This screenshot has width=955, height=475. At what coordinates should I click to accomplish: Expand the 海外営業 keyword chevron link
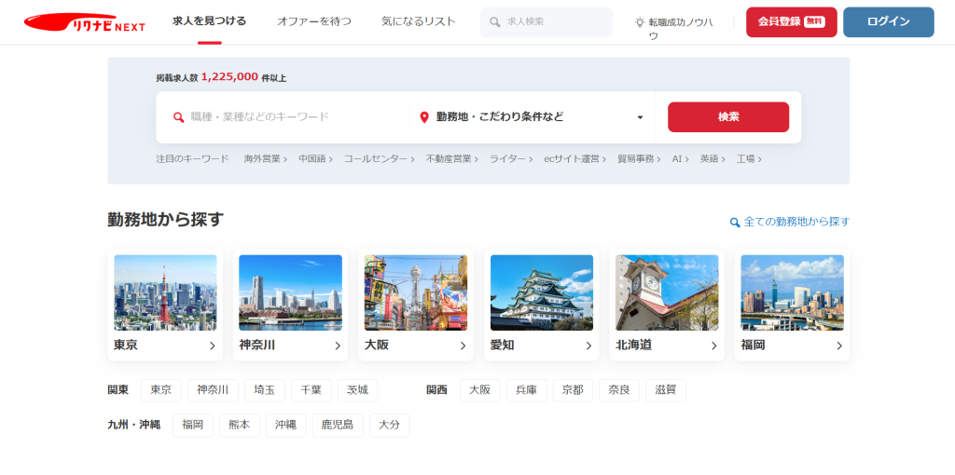pos(266,159)
